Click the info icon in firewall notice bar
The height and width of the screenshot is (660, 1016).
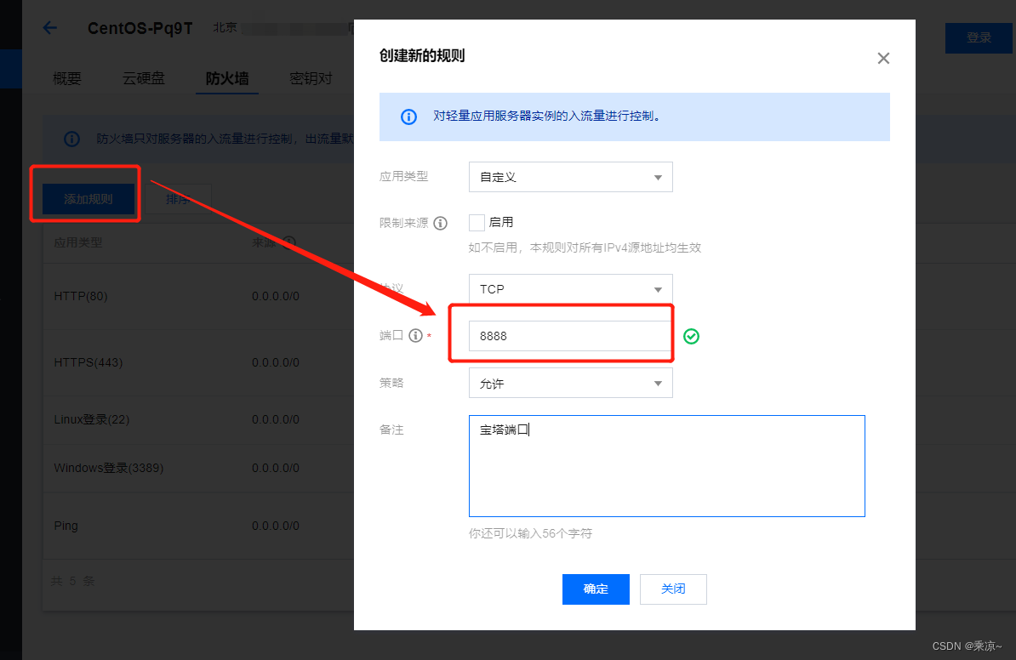coord(72,139)
